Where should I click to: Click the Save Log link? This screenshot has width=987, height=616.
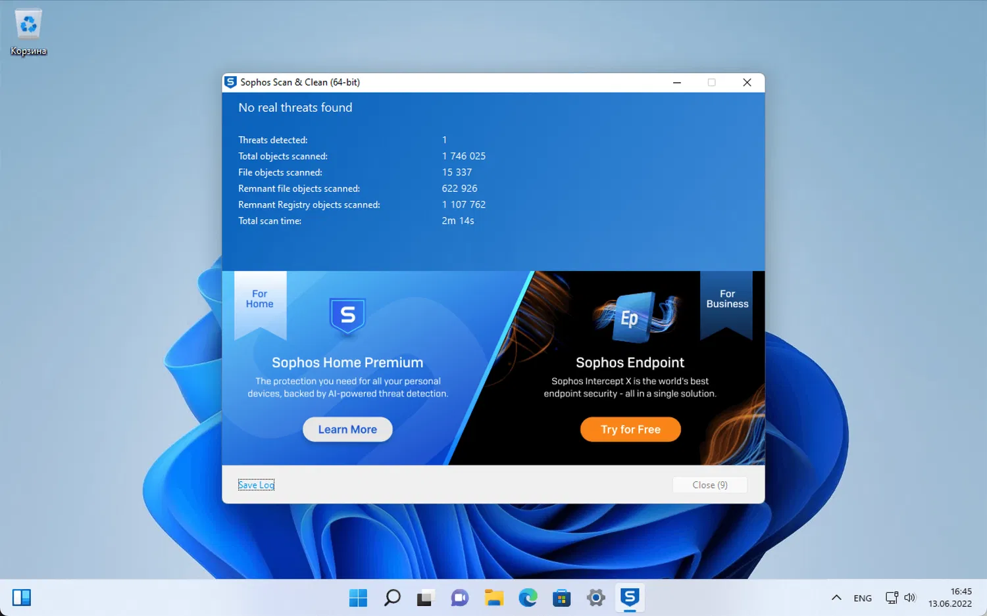tap(256, 485)
